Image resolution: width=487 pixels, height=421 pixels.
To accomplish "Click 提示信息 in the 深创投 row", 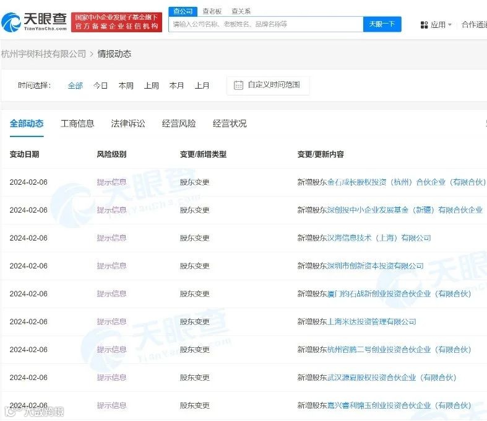I will pos(111,210).
